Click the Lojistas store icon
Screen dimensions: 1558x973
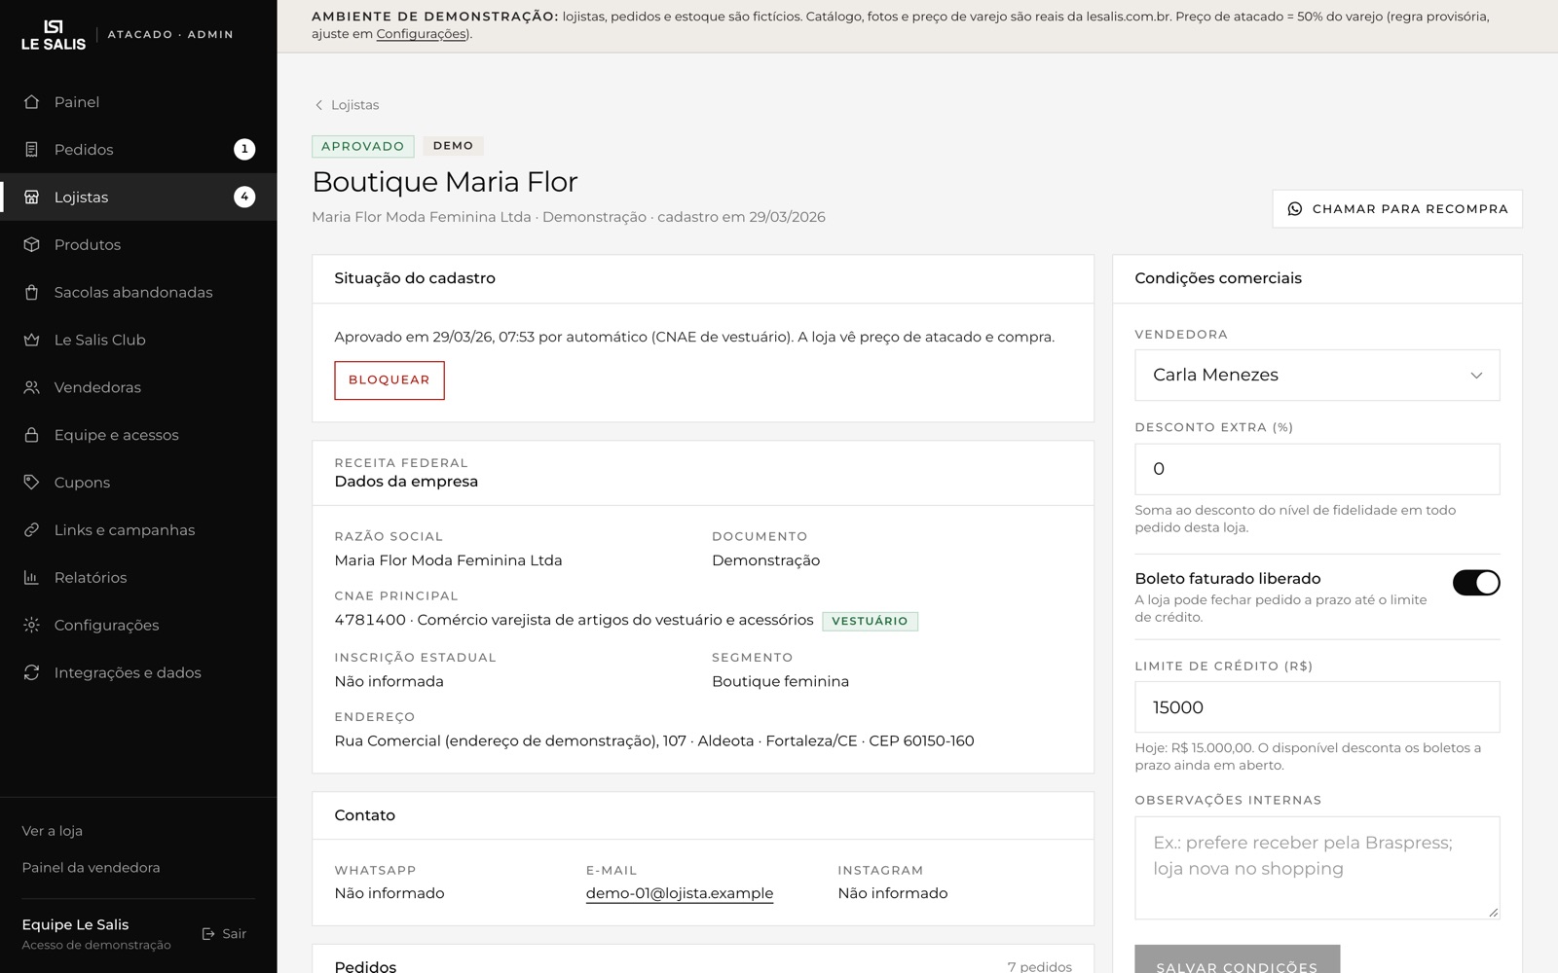(x=31, y=198)
